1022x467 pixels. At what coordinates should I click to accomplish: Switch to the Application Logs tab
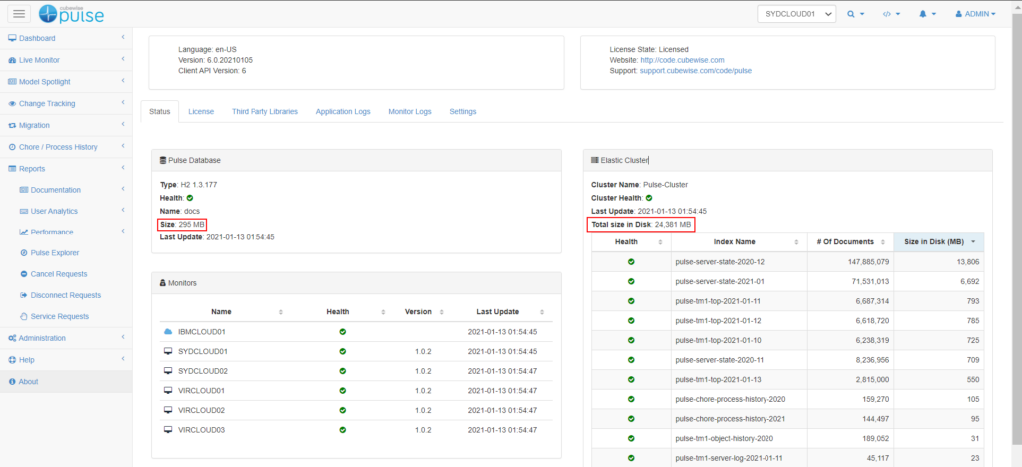343,112
